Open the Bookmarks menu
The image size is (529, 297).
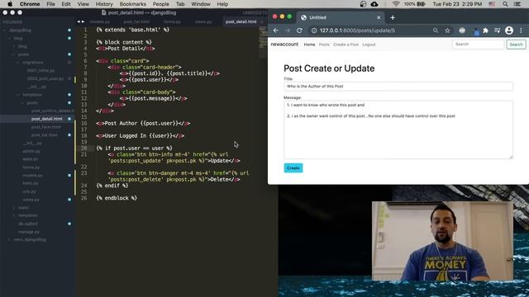(132, 4)
